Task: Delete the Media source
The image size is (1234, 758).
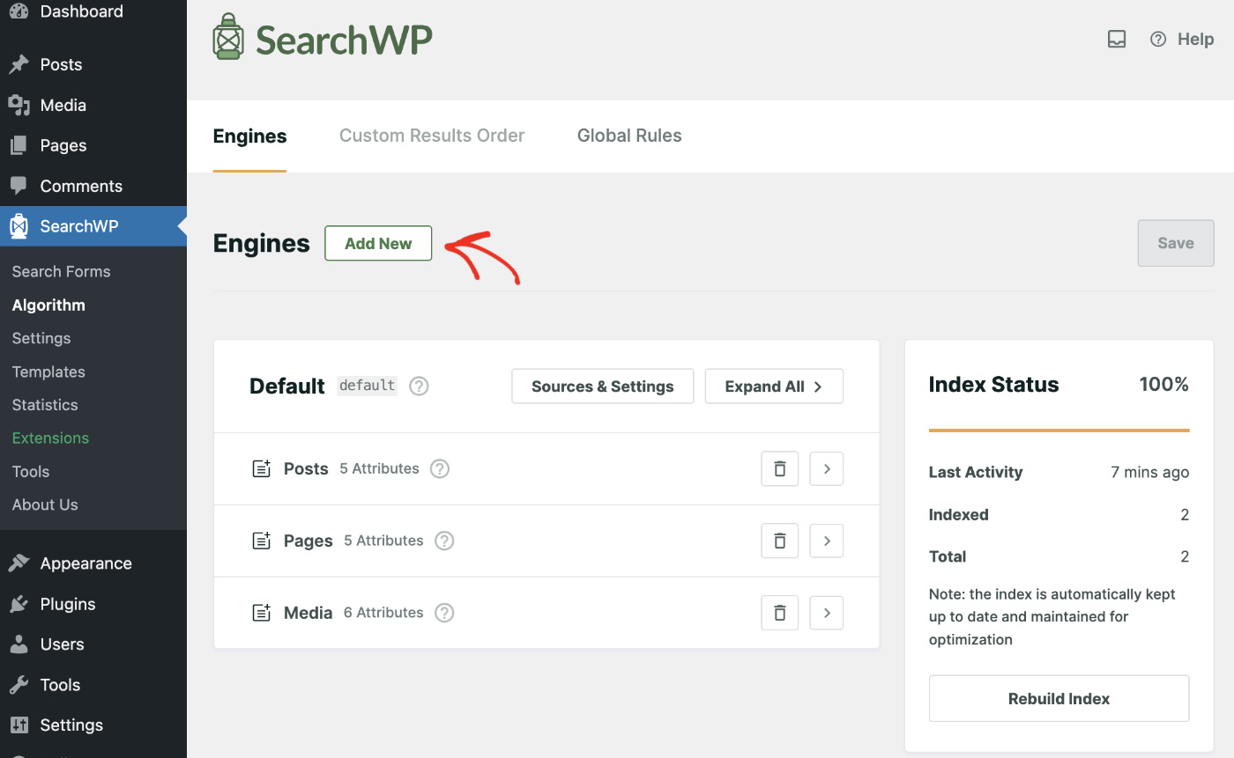Action: (780, 613)
